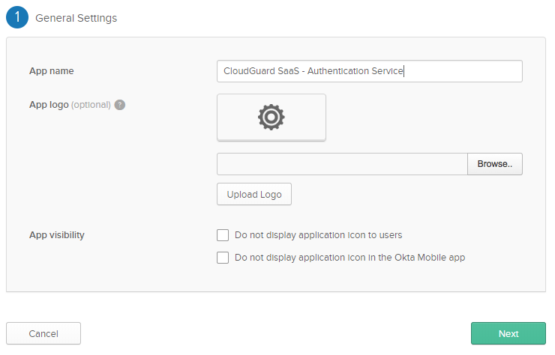Click the word 'Authentication' in the app name
Viewport: 555px width, 355px height.
(x=338, y=71)
